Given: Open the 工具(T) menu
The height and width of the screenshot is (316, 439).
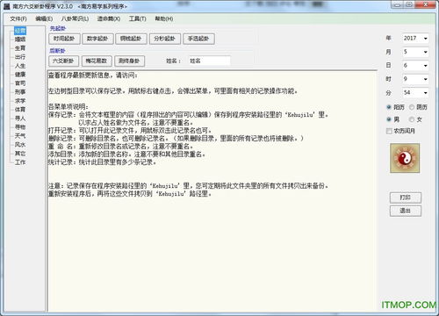Looking at the screenshot, I should [x=138, y=18].
